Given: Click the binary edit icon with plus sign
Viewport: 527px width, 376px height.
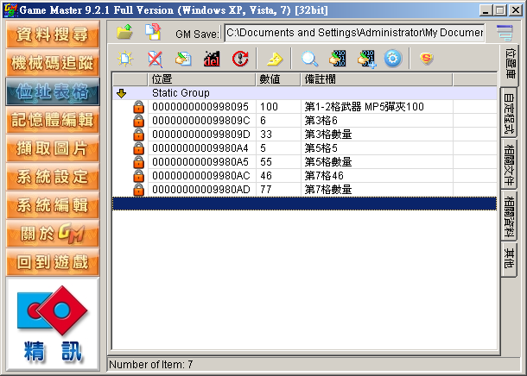Looking at the screenshot, I should pos(366,59).
